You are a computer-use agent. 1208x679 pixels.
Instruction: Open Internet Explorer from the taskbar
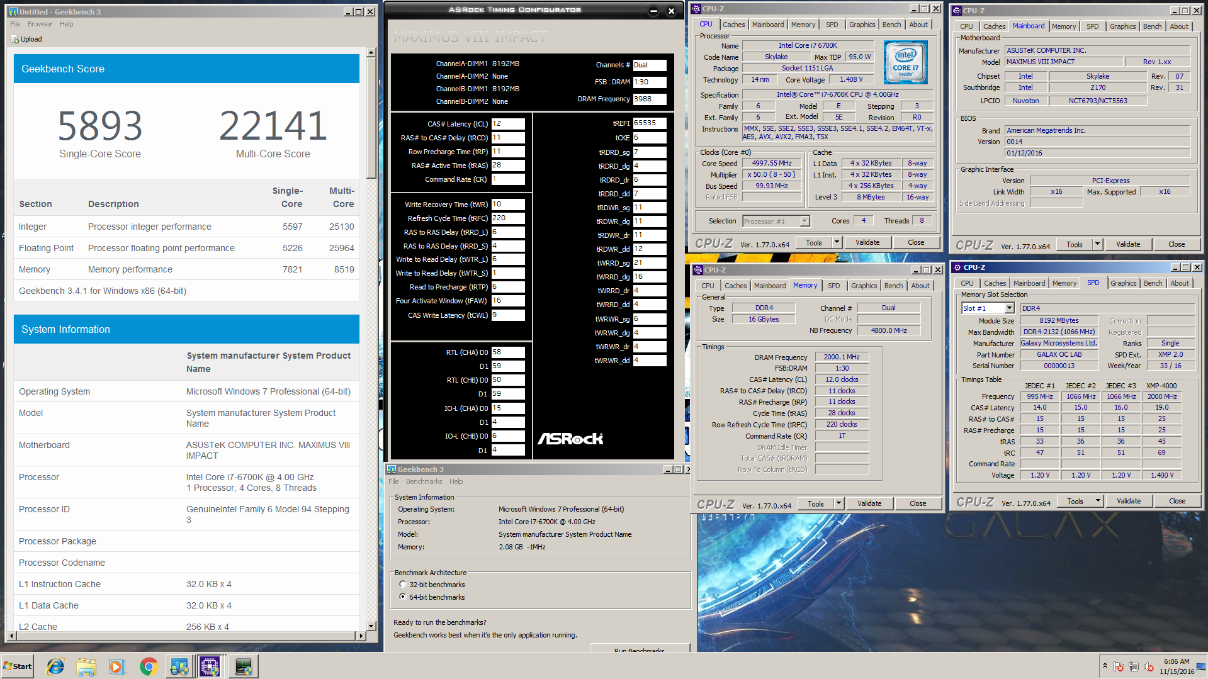[55, 666]
